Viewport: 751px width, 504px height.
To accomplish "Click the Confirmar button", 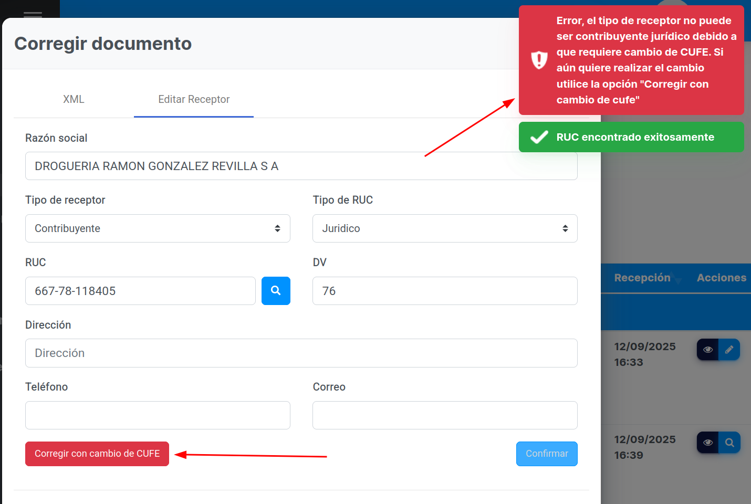I will point(546,454).
